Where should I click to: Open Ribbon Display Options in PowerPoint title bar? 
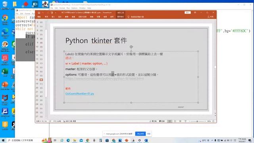click(195, 12)
